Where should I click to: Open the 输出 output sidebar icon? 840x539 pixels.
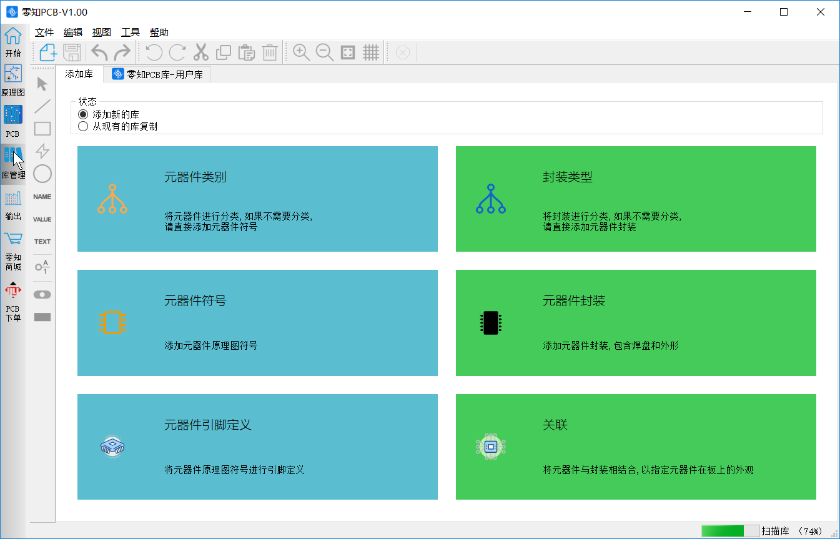pyautogui.click(x=12, y=204)
